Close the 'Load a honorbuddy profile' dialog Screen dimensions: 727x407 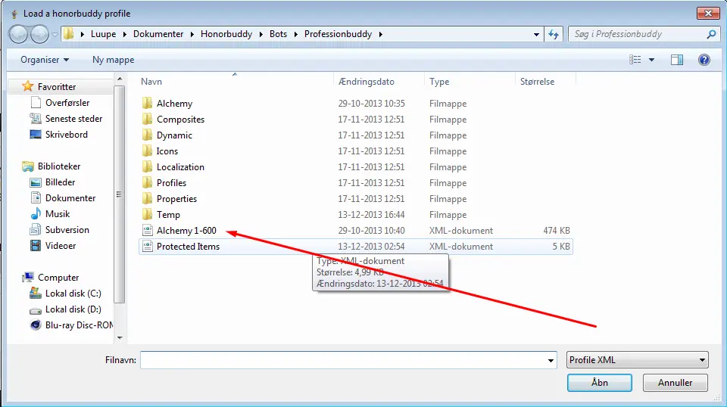(x=708, y=13)
